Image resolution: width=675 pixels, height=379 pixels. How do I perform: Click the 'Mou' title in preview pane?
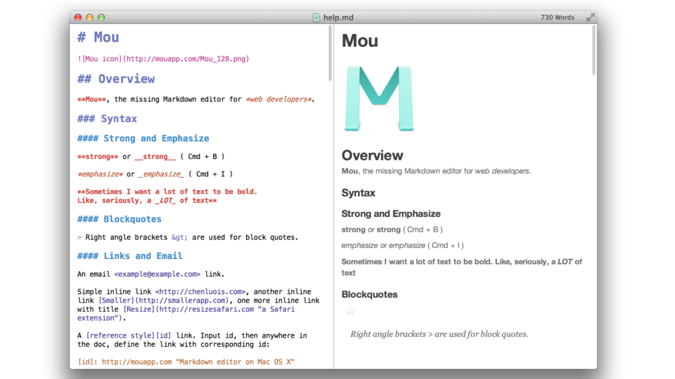pos(360,41)
